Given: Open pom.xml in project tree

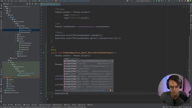Looking at the screenshot, I should point(10,88).
